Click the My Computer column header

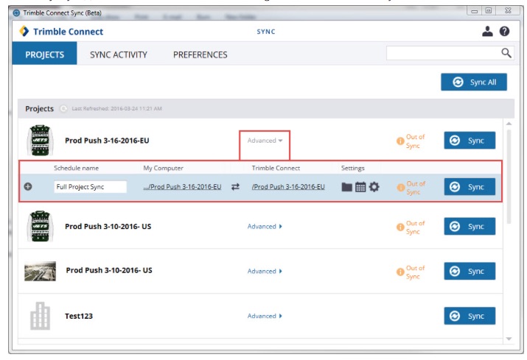164,168
